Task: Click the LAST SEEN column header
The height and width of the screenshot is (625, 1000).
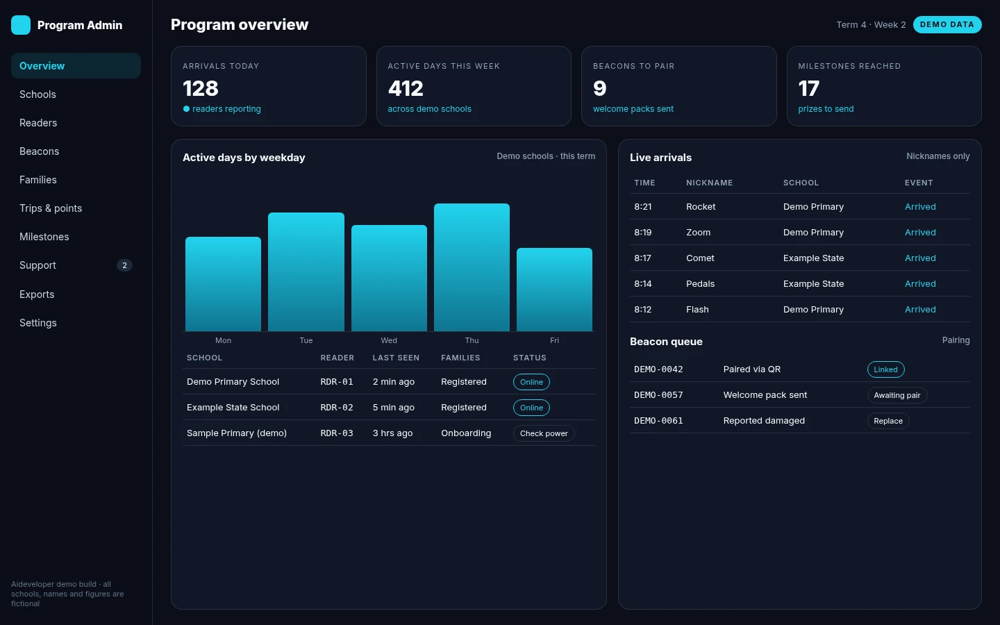Action: (396, 358)
